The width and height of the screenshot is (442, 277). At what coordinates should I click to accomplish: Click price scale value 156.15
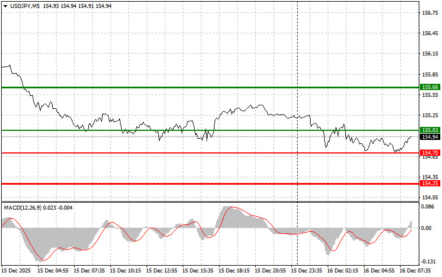pyautogui.click(x=430, y=54)
